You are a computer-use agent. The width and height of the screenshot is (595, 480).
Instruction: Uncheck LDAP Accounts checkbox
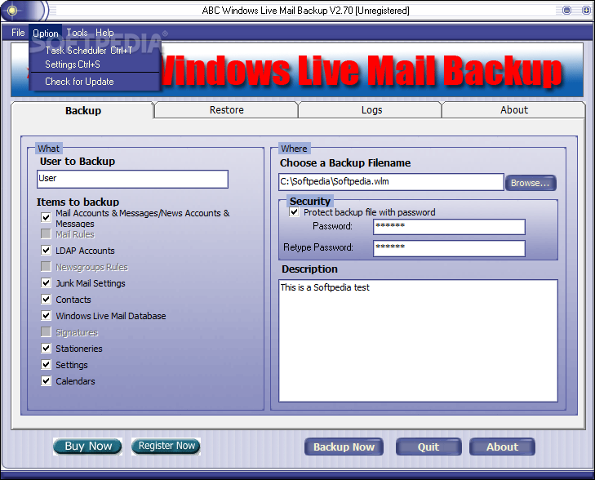pos(46,250)
